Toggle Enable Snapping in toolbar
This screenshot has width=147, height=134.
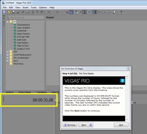[x=67, y=12]
